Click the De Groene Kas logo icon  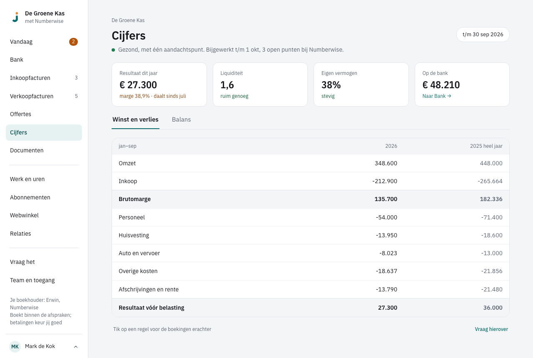tap(15, 17)
